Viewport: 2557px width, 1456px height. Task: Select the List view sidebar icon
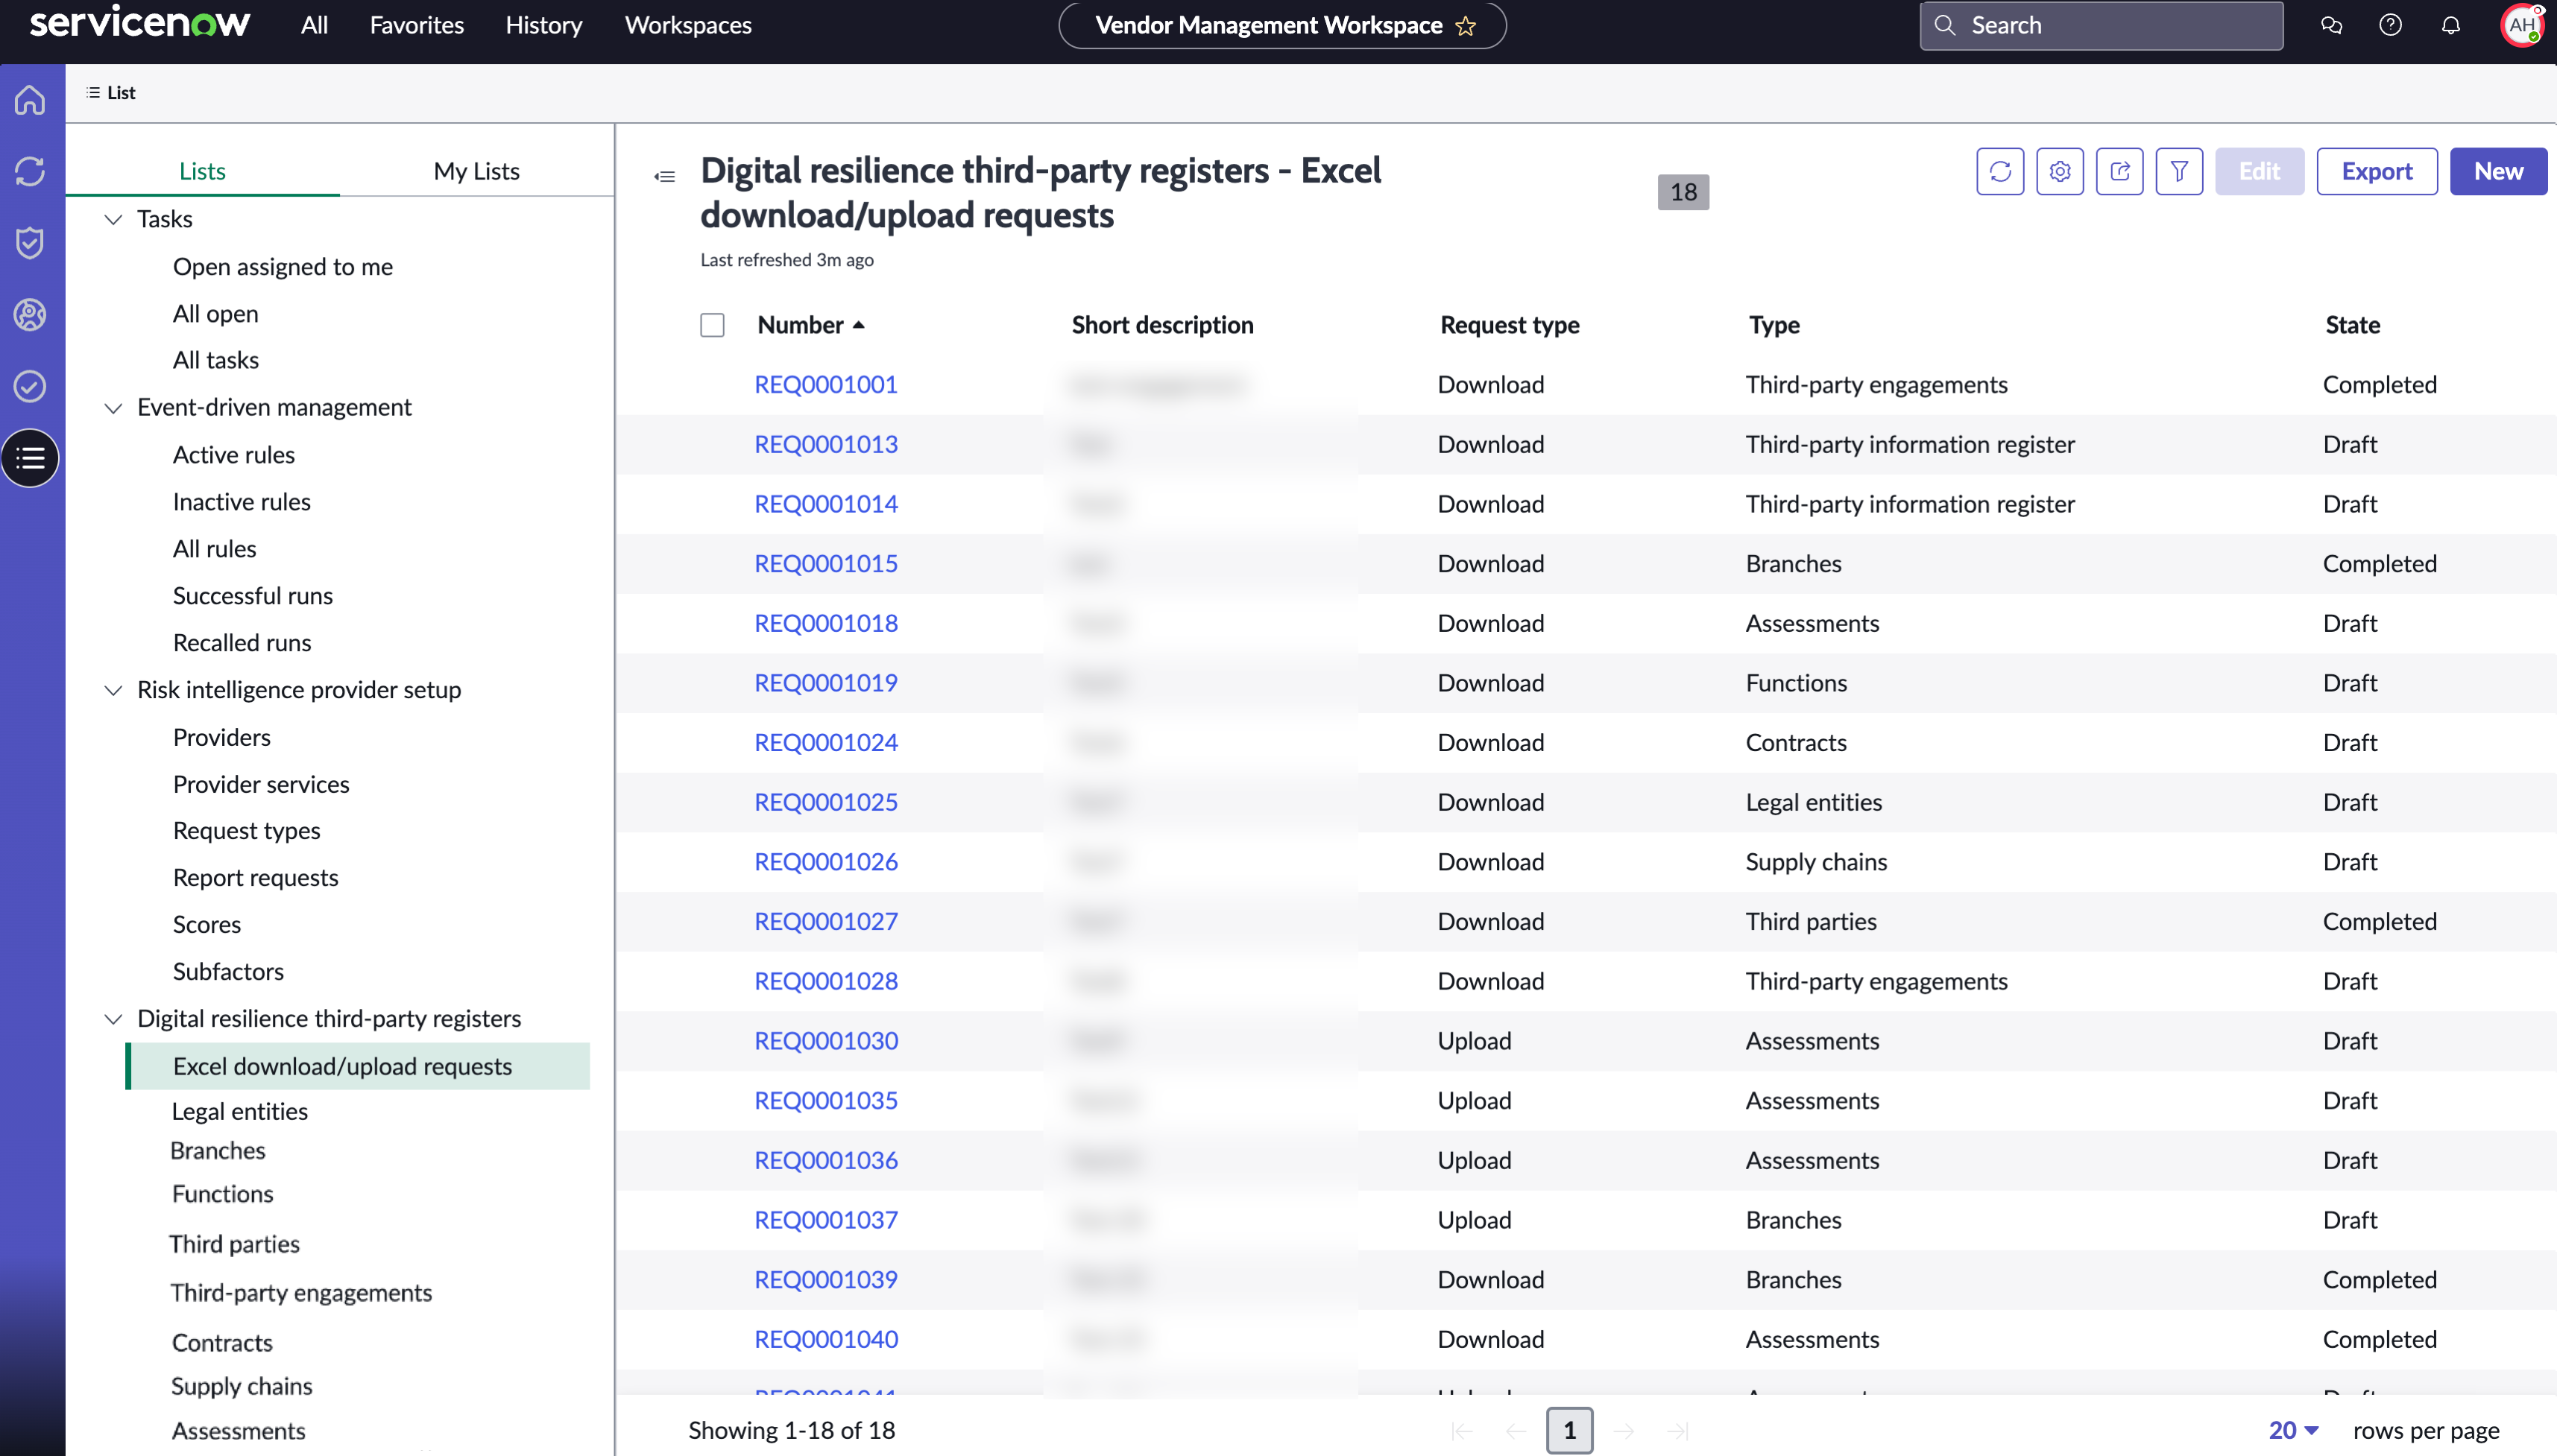point(30,458)
